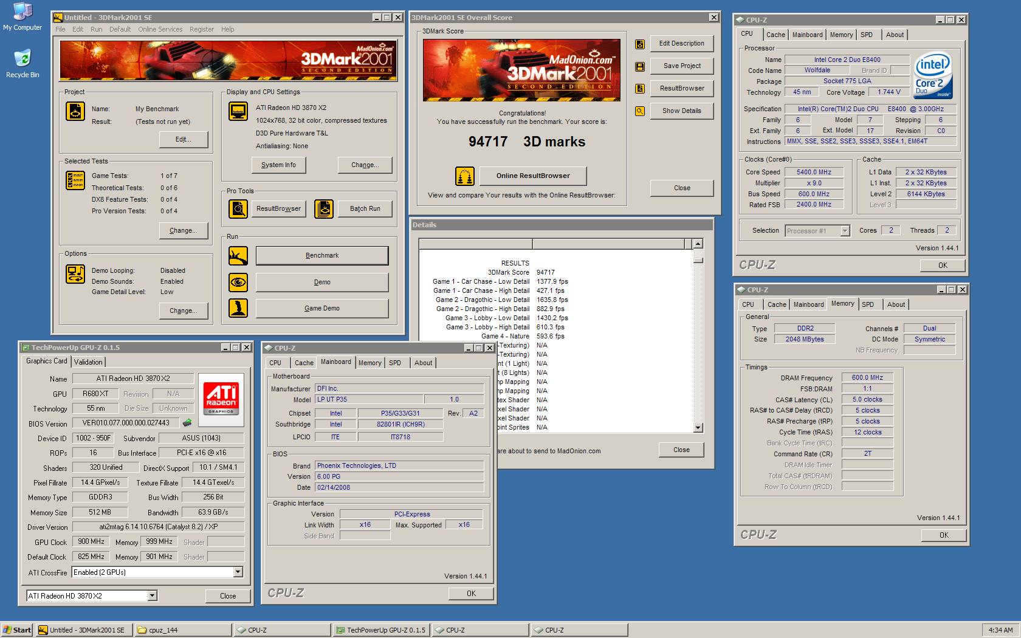The width and height of the screenshot is (1021, 638).
Task: Click the Intel Core 2 Duo logo in CPU-Z
Action: [x=933, y=76]
